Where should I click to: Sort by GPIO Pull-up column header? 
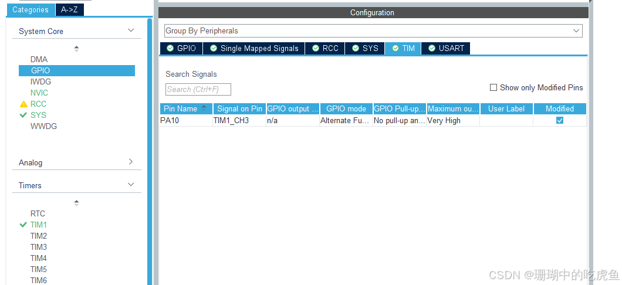click(x=400, y=108)
